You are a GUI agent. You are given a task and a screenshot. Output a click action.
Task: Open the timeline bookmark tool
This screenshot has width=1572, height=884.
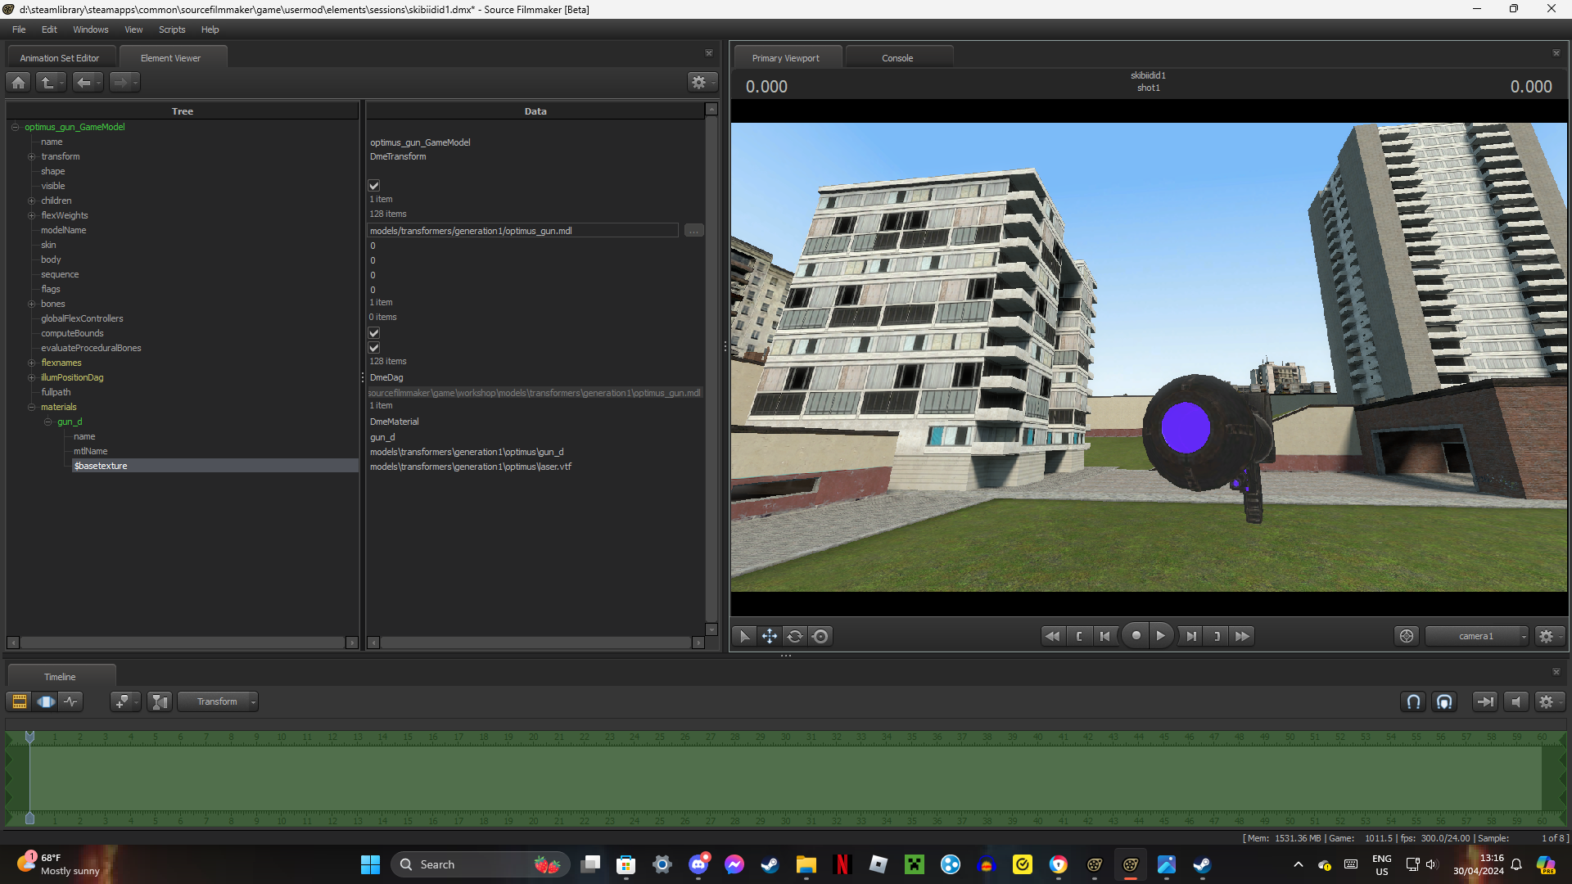pos(124,701)
